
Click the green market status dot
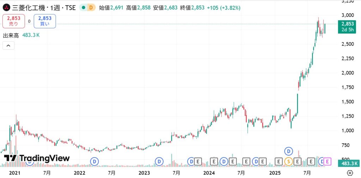point(84,7)
